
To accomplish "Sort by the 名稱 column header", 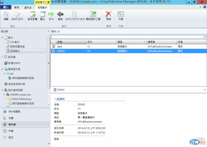I will (x=71, y=42).
